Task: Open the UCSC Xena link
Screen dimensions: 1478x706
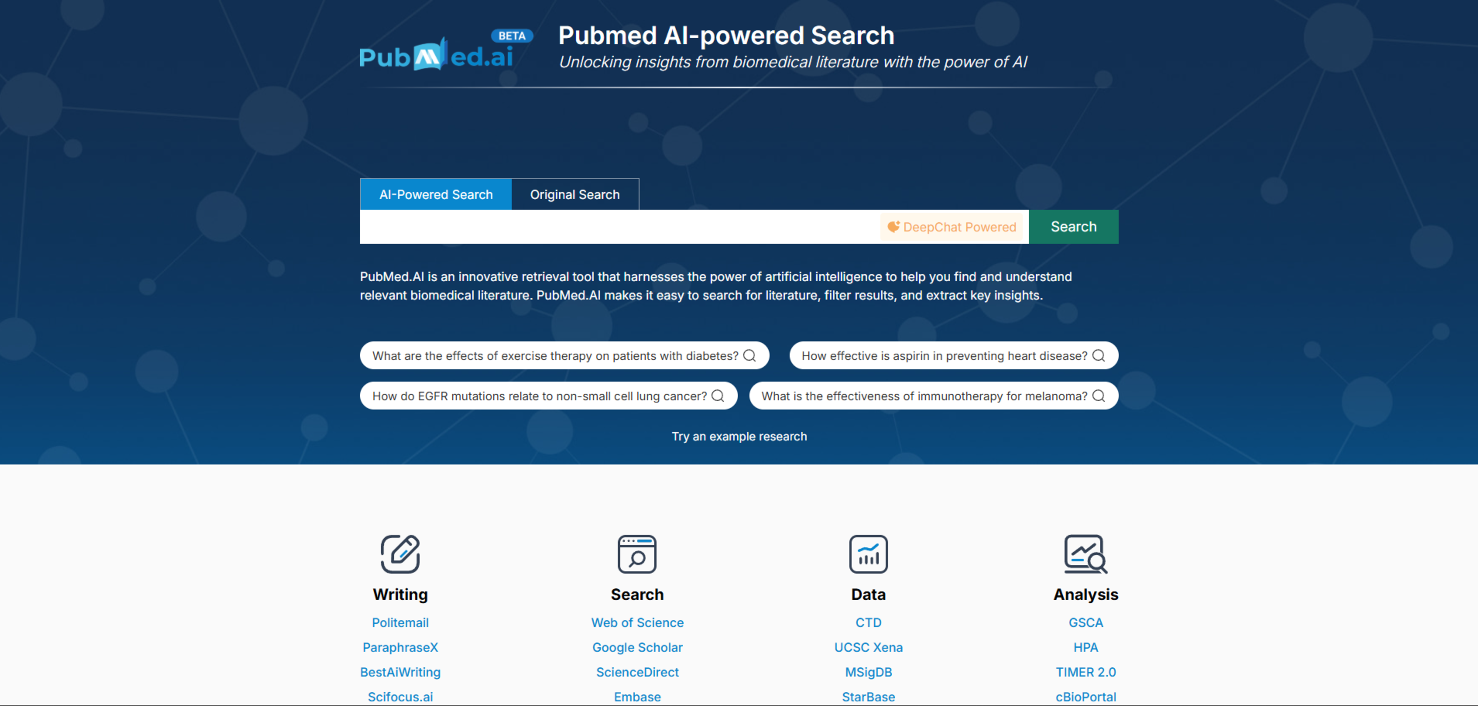Action: coord(868,647)
